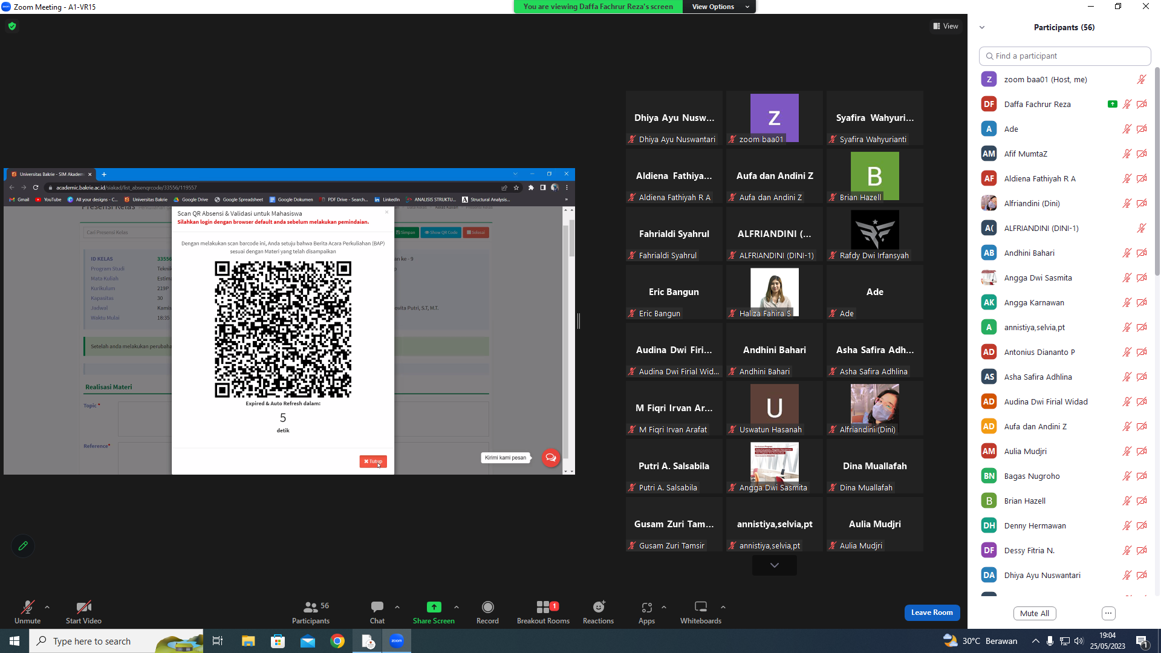Click the Zoom icon on the taskbar
The width and height of the screenshot is (1161, 653).
point(397,641)
